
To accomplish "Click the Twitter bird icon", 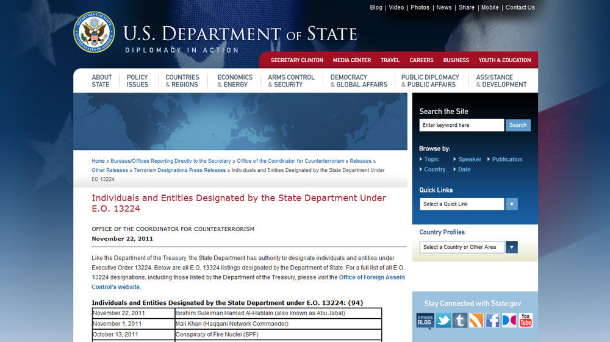I will coord(443,321).
